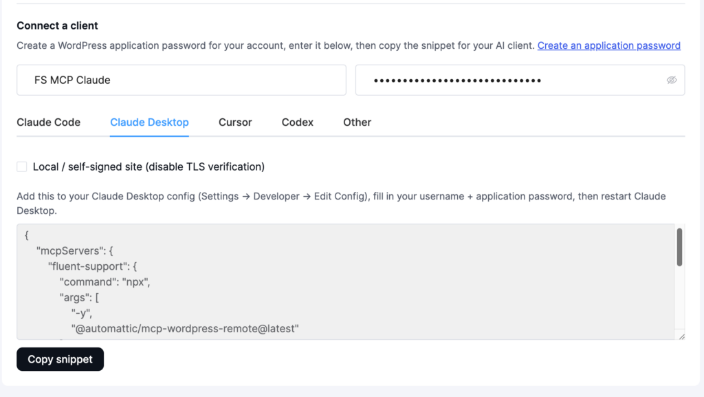Select the Claude Desktop tab

click(149, 122)
